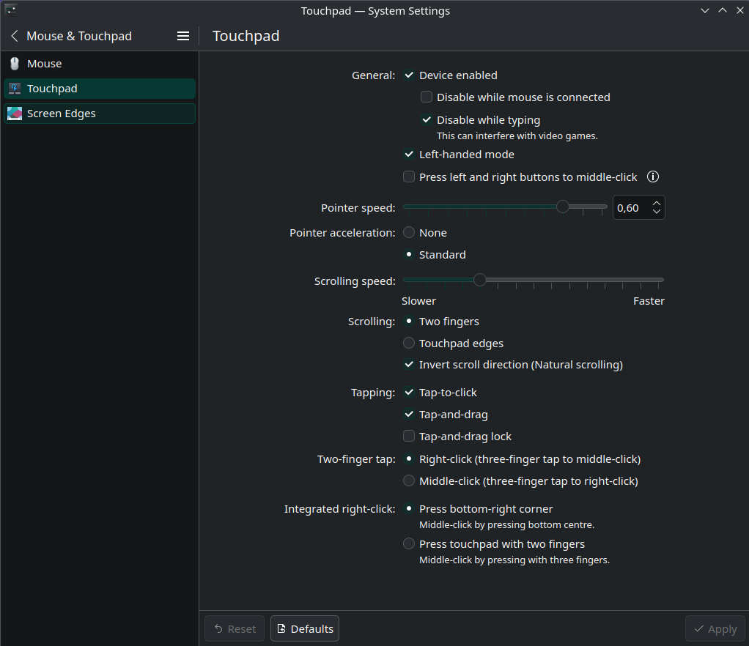Click the Touchpad page heading
Image resolution: width=749 pixels, height=646 pixels.
point(246,36)
